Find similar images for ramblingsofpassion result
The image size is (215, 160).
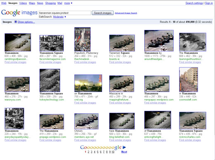pyautogui.click(x=15, y=62)
